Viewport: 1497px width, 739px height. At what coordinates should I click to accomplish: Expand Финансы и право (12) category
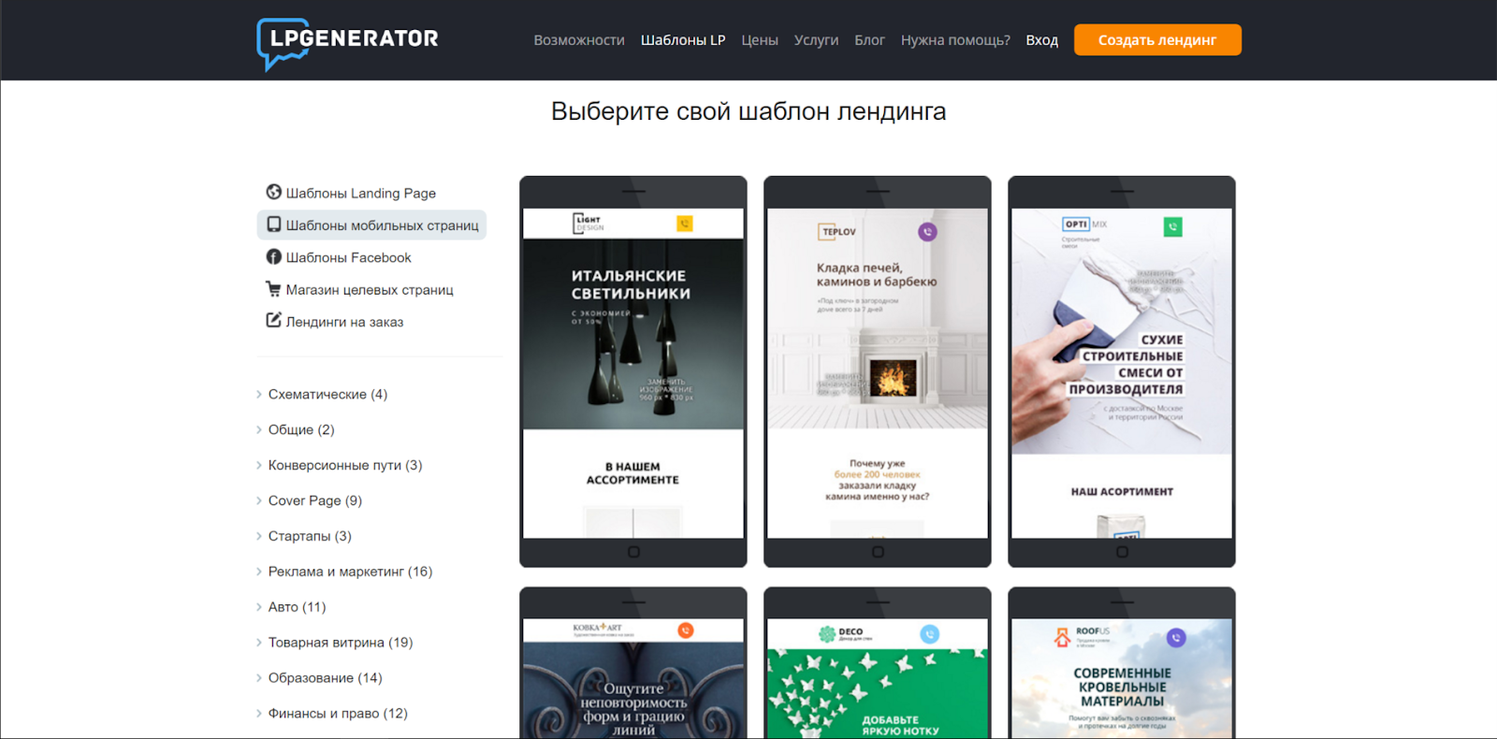[x=338, y=715]
